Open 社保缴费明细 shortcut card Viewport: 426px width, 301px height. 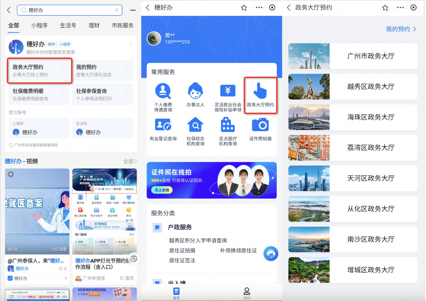pos(39,94)
